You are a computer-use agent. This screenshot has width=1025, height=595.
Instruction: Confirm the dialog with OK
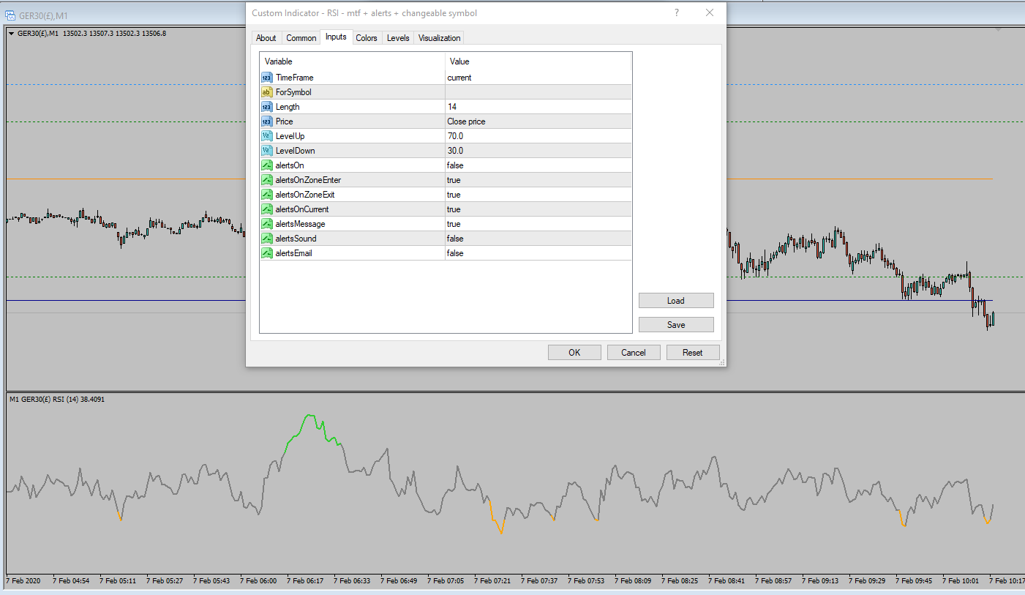tap(574, 353)
